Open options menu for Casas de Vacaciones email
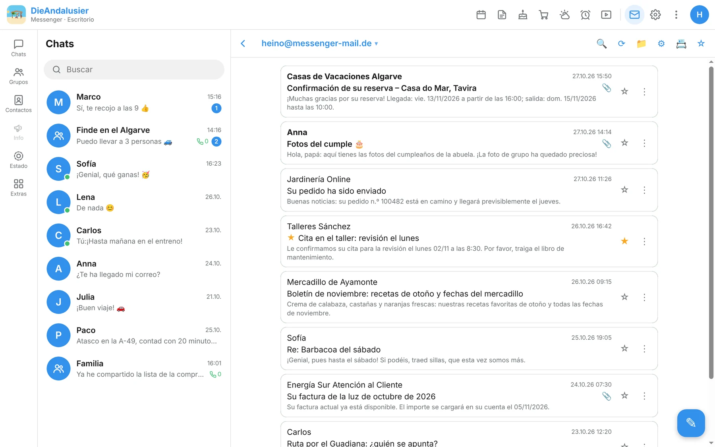Image resolution: width=715 pixels, height=447 pixels. tap(644, 92)
